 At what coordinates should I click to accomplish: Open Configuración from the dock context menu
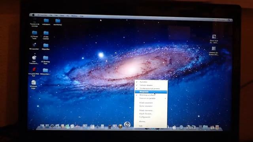click(x=145, y=117)
